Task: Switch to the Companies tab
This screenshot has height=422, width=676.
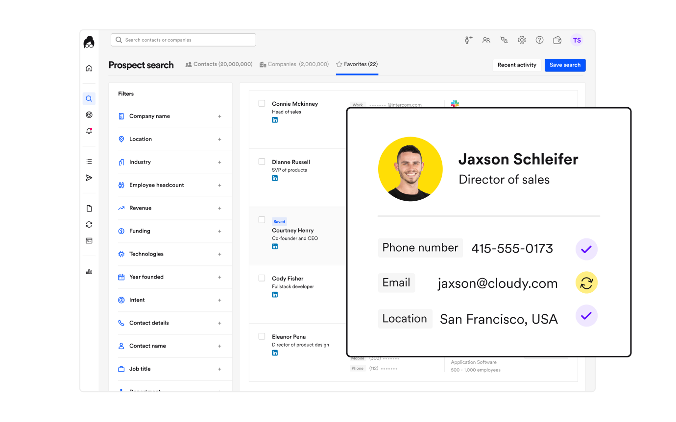Action: [x=294, y=64]
